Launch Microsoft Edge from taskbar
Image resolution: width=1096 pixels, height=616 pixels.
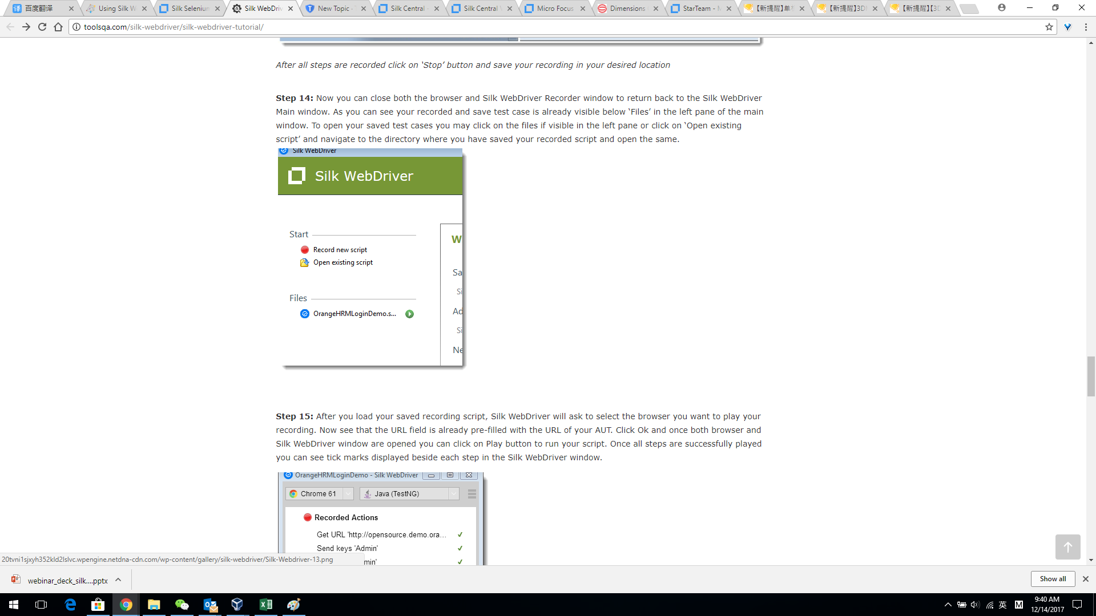coord(70,605)
